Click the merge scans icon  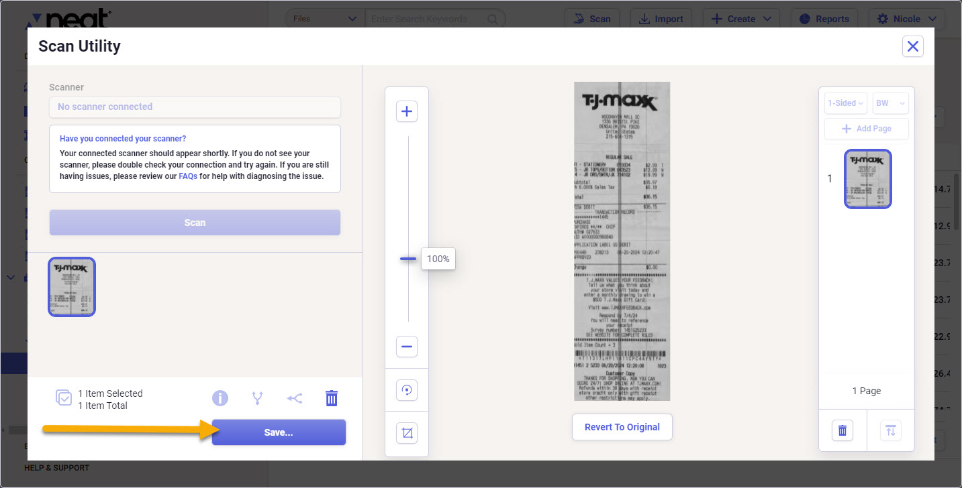click(x=295, y=398)
